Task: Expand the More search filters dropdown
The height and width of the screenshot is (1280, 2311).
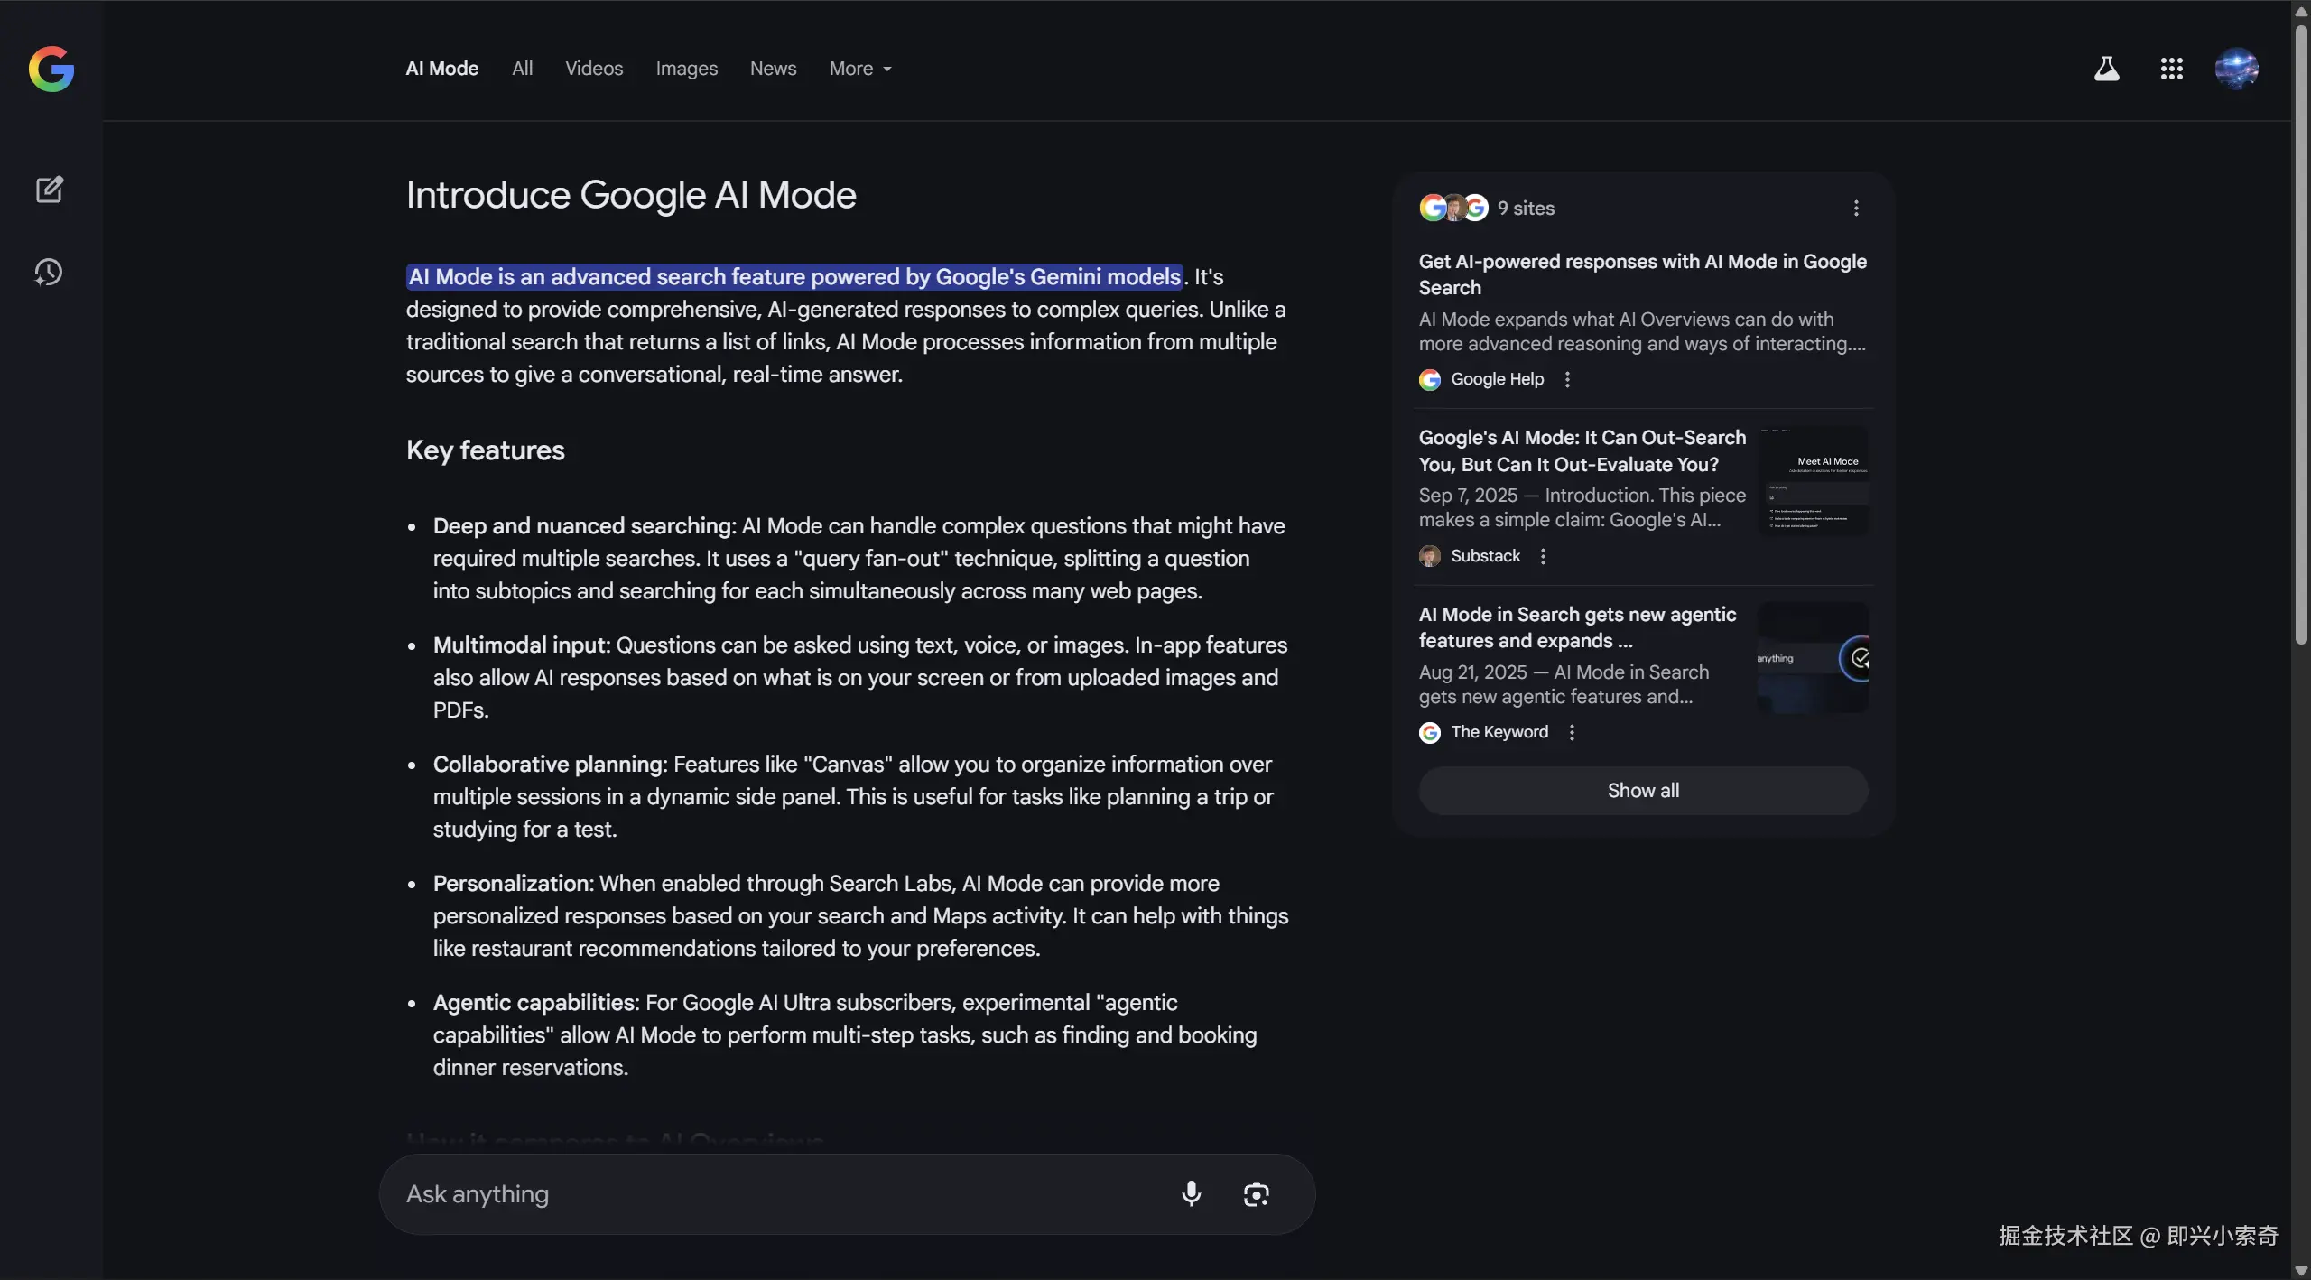Action: click(859, 69)
